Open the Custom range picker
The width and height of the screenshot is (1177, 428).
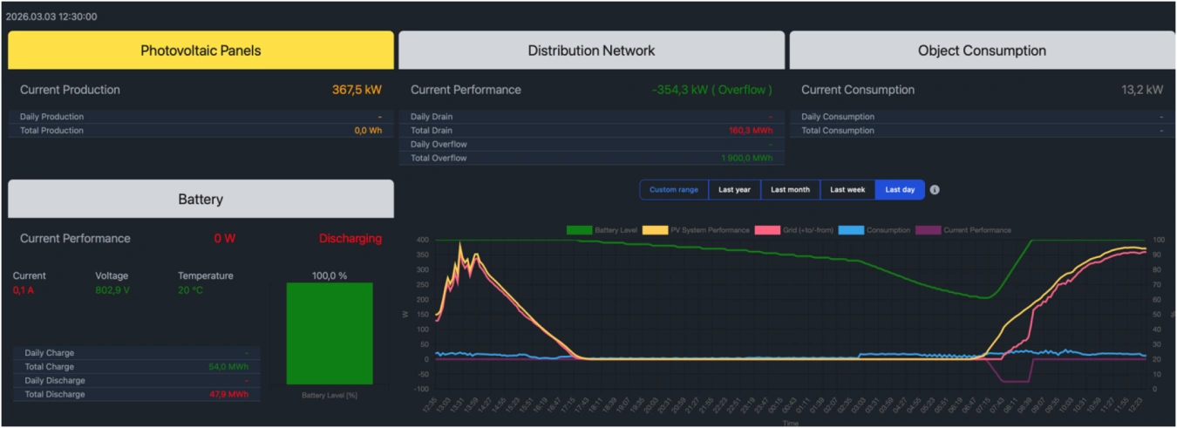coord(674,190)
